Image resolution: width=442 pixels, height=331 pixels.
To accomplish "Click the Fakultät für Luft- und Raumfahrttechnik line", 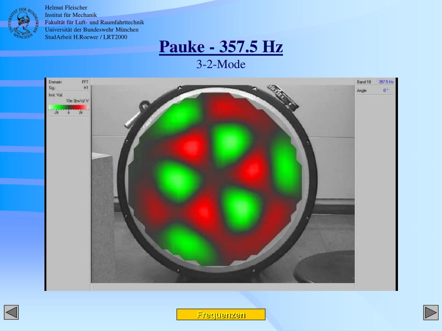I will point(95,22).
